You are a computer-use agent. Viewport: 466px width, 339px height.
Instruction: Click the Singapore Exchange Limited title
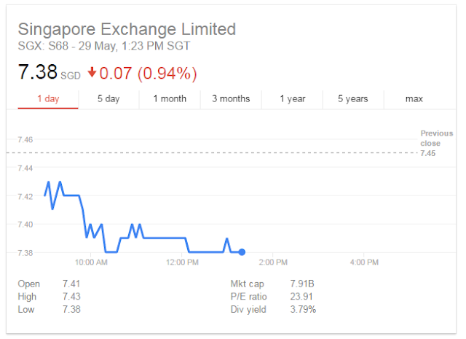click(127, 30)
